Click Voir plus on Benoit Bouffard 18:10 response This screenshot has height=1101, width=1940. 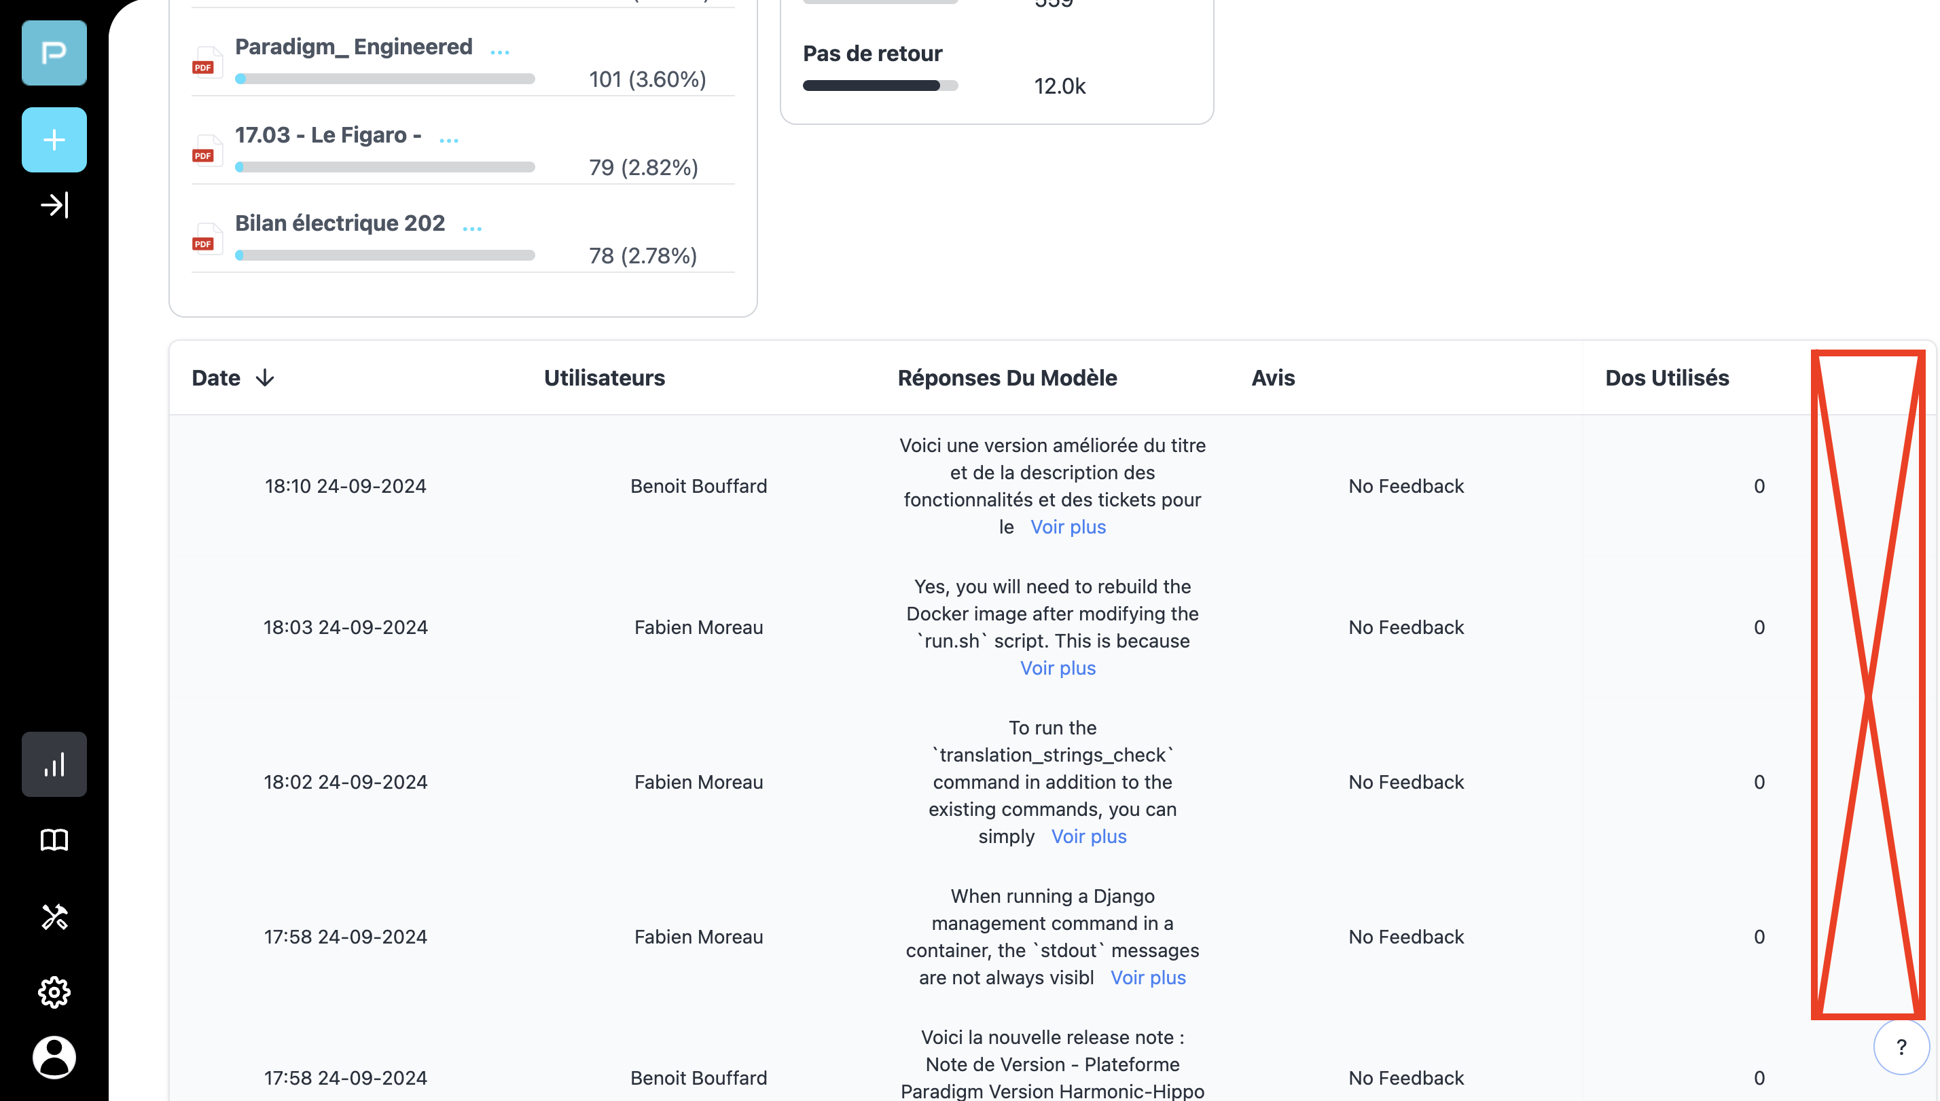coord(1068,527)
